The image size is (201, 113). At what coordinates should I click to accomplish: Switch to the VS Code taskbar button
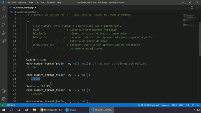tap(101, 110)
